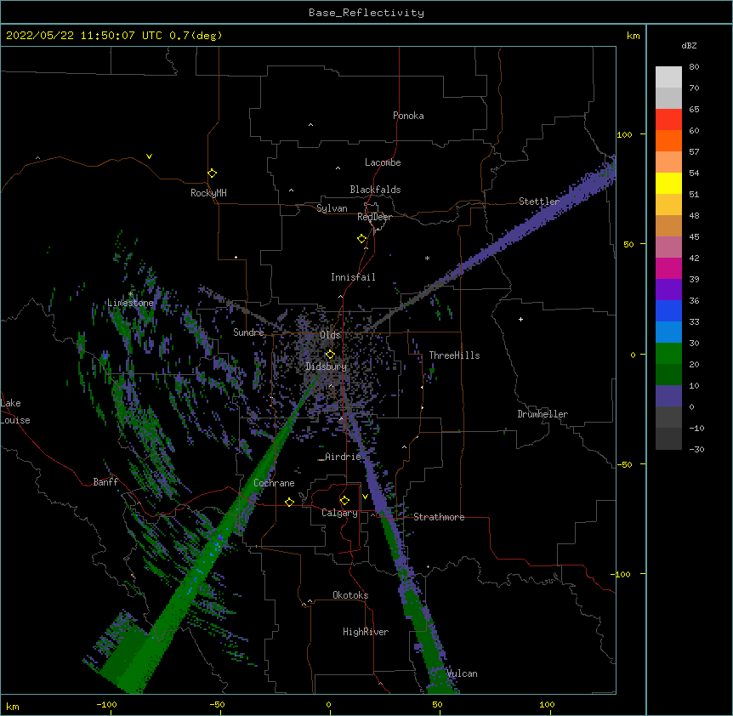Click the Limestone label on the map
Viewport: 733px width, 716px height.
[130, 303]
